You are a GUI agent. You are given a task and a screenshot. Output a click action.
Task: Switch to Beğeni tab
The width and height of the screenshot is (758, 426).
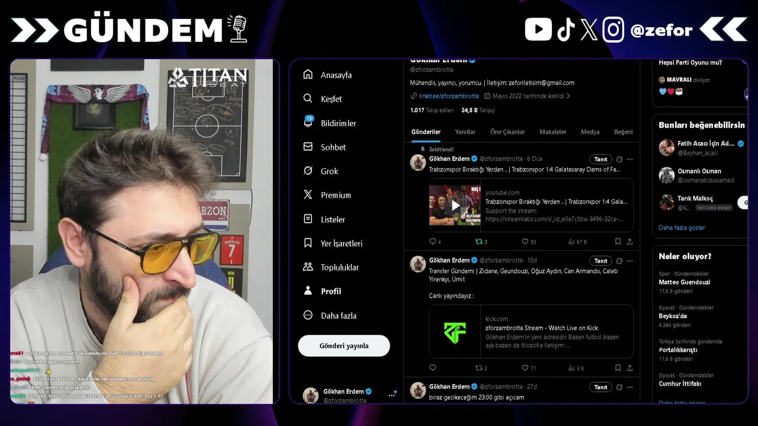(623, 132)
